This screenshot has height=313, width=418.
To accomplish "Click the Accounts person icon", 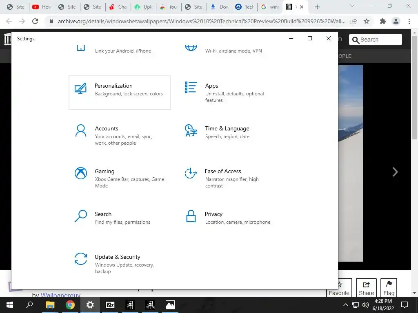I will tap(80, 131).
